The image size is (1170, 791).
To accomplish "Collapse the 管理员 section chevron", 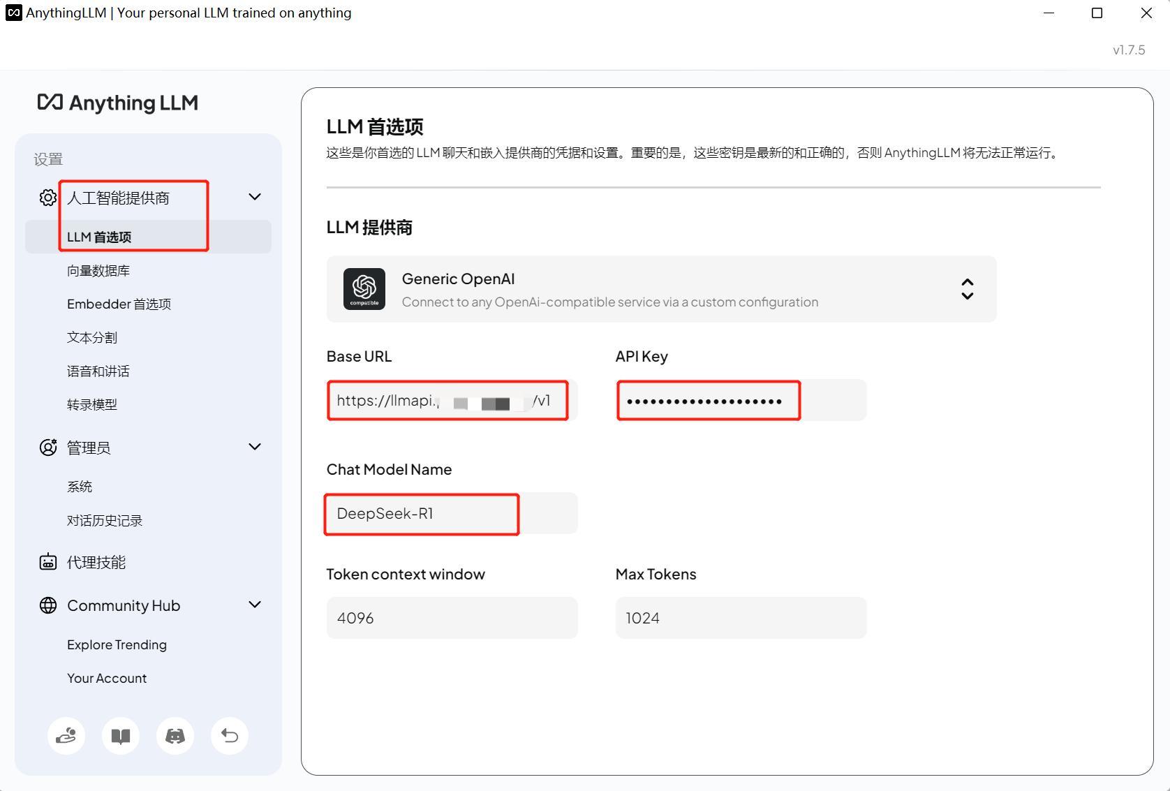I will (x=255, y=447).
